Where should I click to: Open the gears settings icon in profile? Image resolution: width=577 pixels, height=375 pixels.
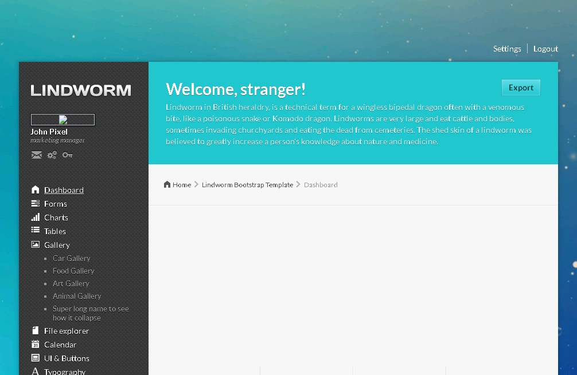click(52, 155)
